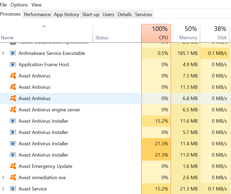Viewport: 231px width, 194px height.
Task: Expand the Antimalware Service Executable group
Action: point(3,53)
